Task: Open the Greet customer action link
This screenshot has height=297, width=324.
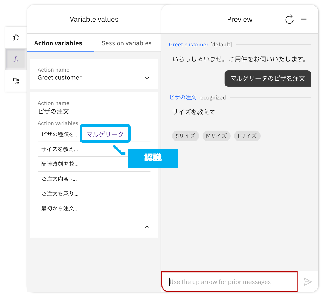Action: click(188, 45)
